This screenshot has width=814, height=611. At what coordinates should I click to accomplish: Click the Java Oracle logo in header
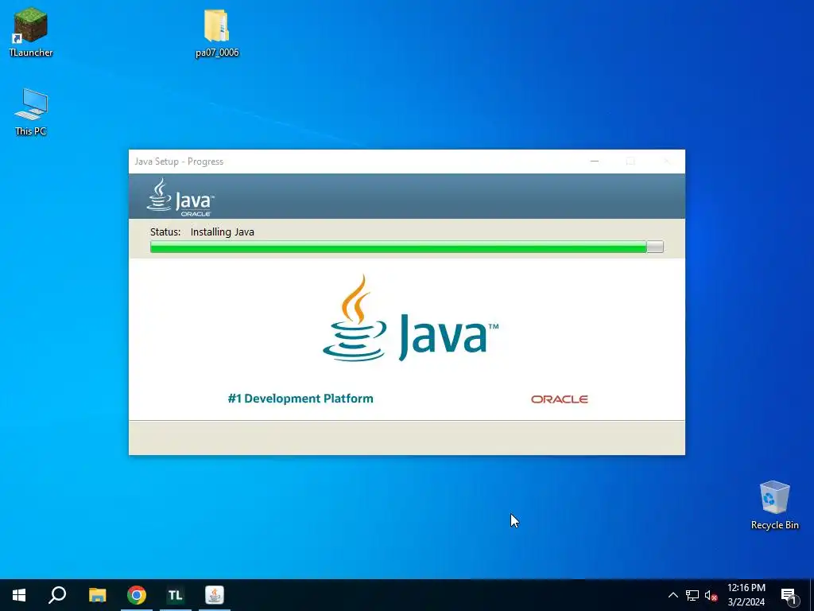(180, 197)
